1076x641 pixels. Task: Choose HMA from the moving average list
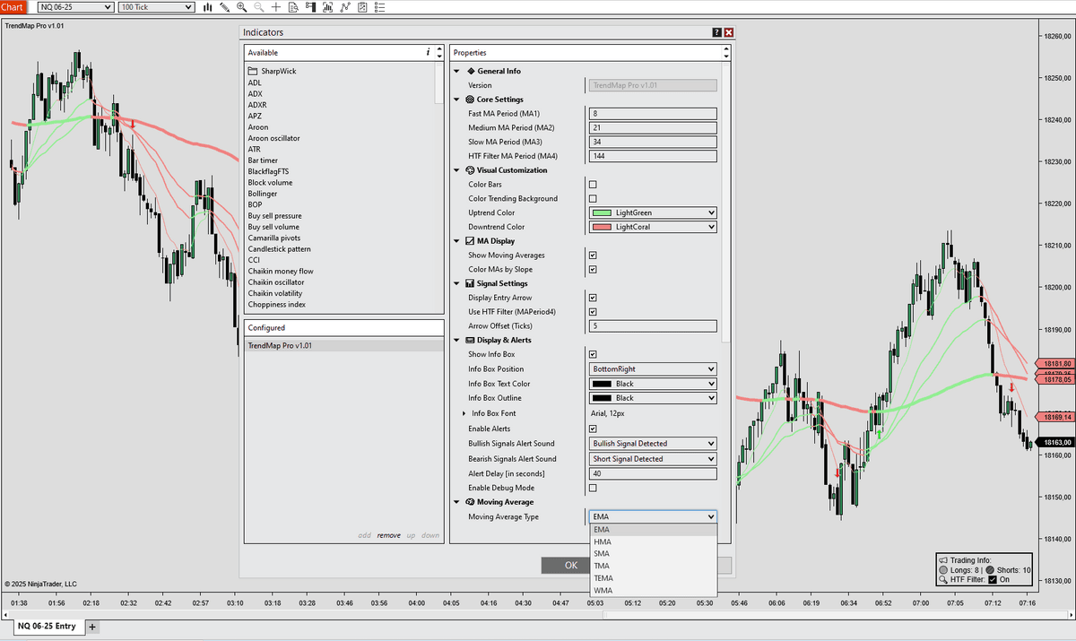(603, 541)
